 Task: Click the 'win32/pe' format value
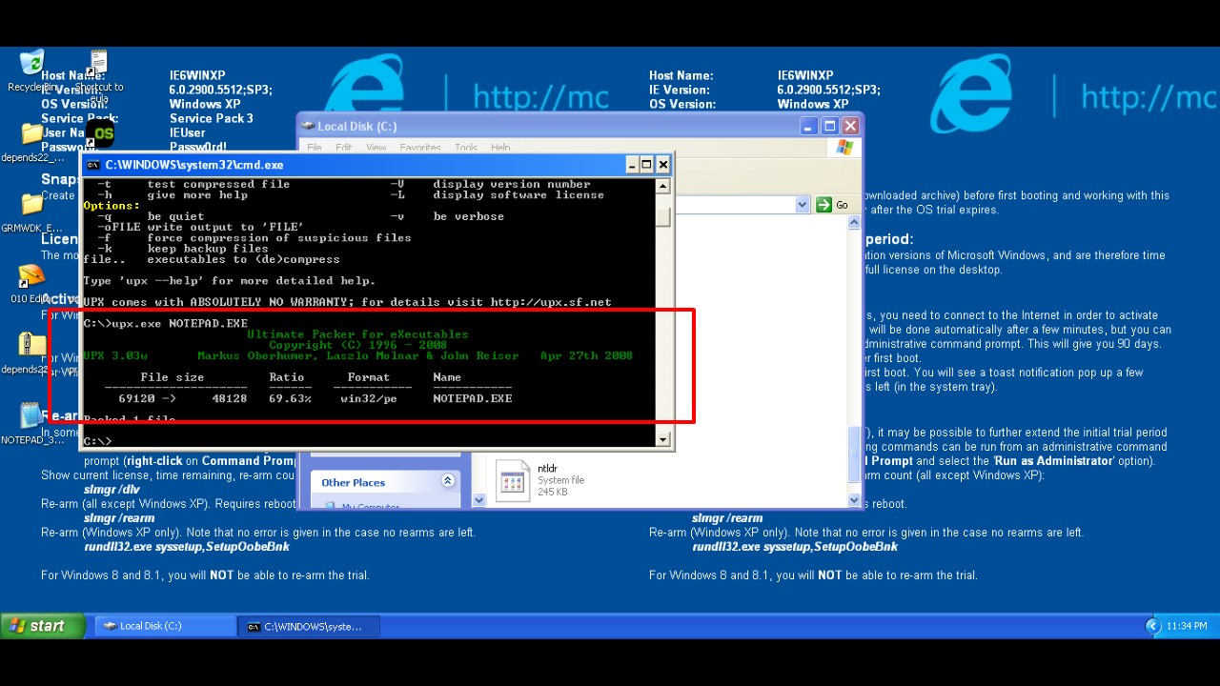[x=369, y=398]
